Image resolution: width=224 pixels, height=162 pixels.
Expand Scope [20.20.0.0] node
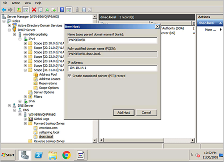click(x=25, y=43)
